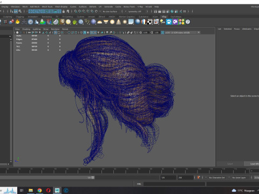This screenshot has height=194, width=259.
Task: Click the viewport gamma field showing 1.00
Action: coord(156,32)
